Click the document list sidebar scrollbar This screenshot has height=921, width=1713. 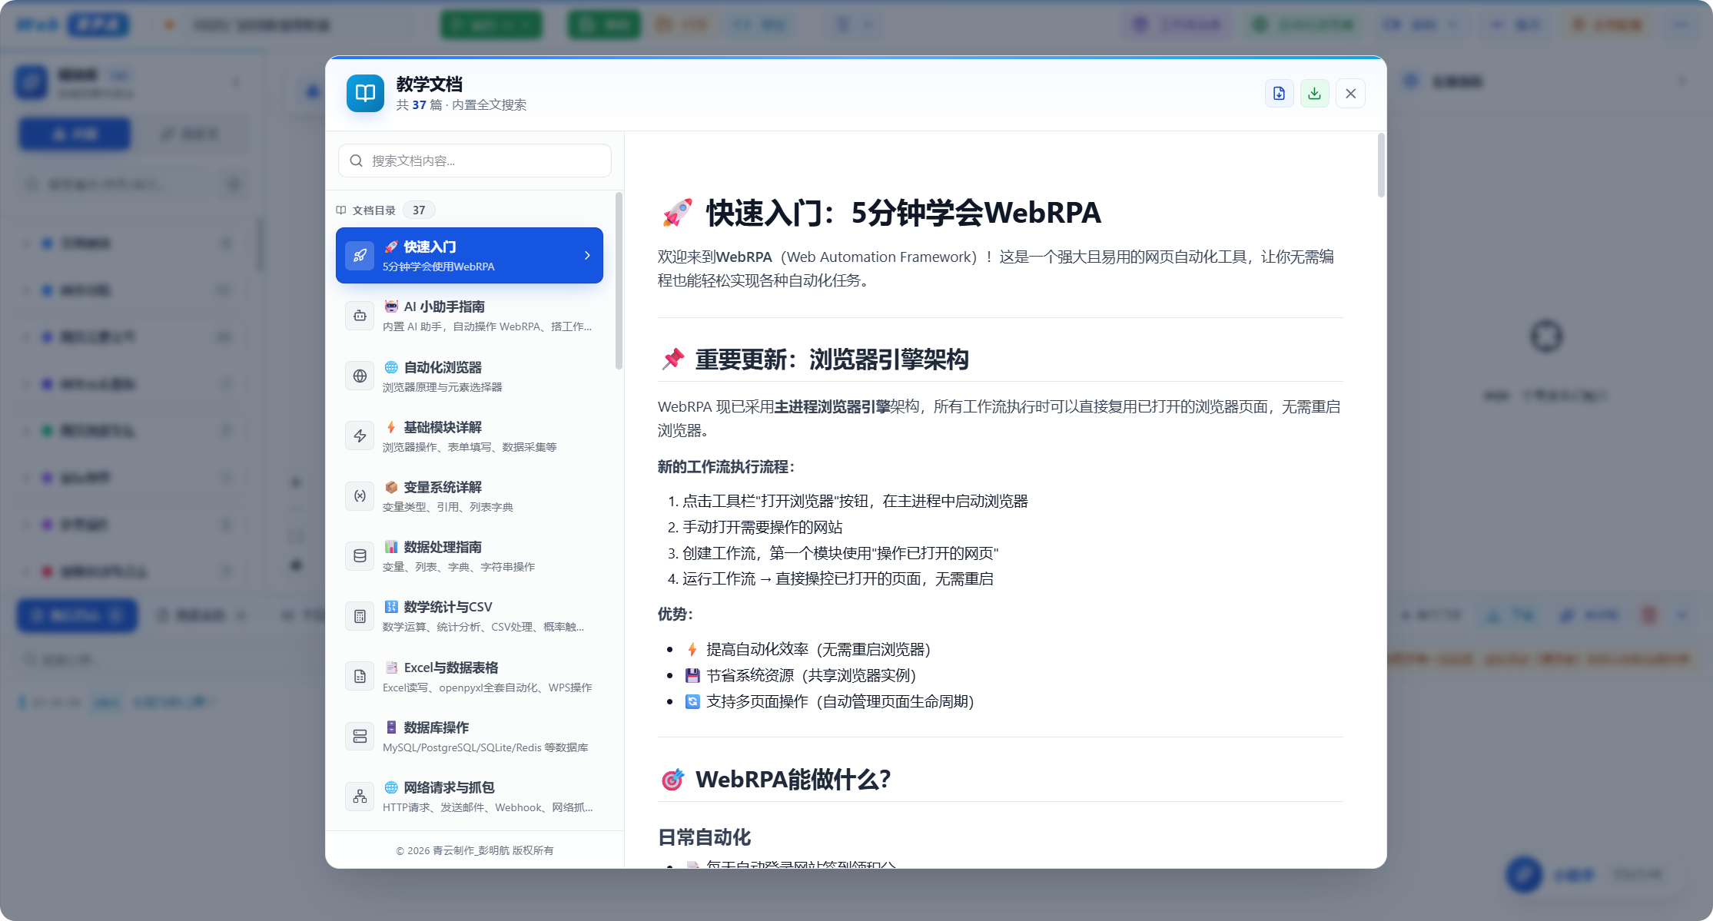click(619, 281)
